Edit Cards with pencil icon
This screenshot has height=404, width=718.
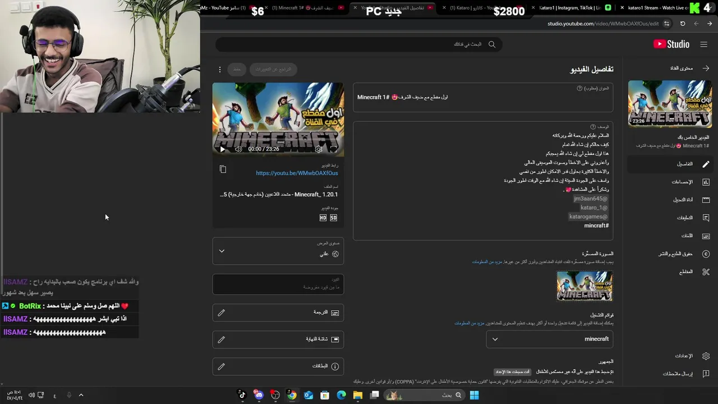pyautogui.click(x=221, y=366)
